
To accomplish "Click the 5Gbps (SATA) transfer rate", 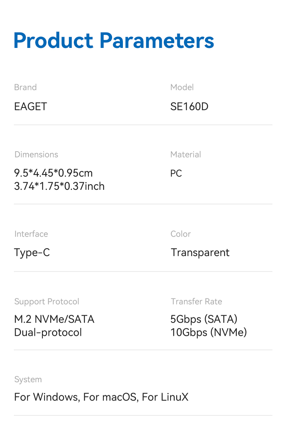I will [x=204, y=319].
